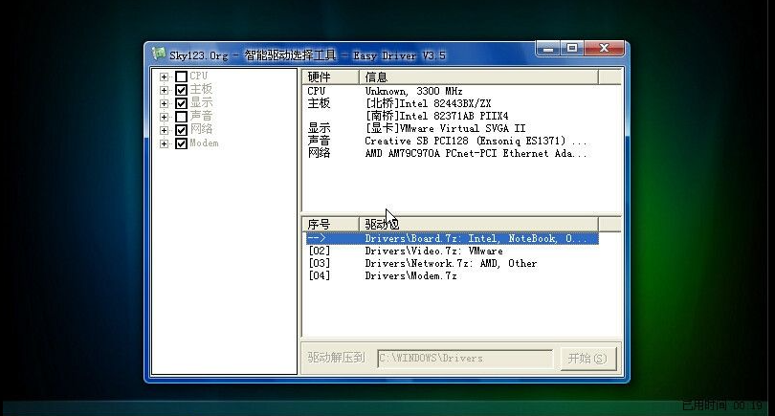Select the 声音 tree label

(x=201, y=116)
